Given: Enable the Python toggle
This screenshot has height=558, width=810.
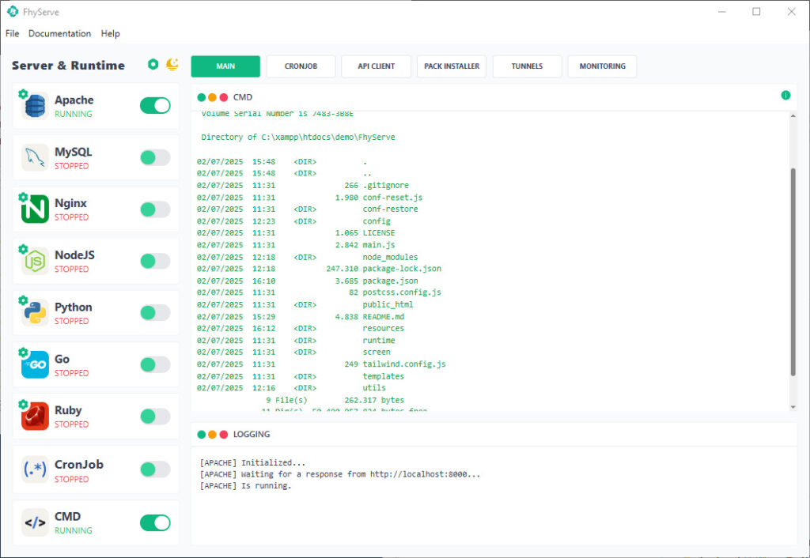Looking at the screenshot, I should 155,312.
